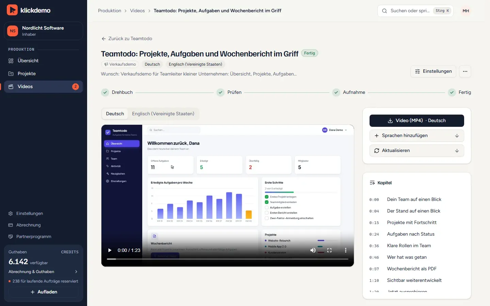Jump to chapter Sichtbar weiterentwickelt

coord(417,280)
